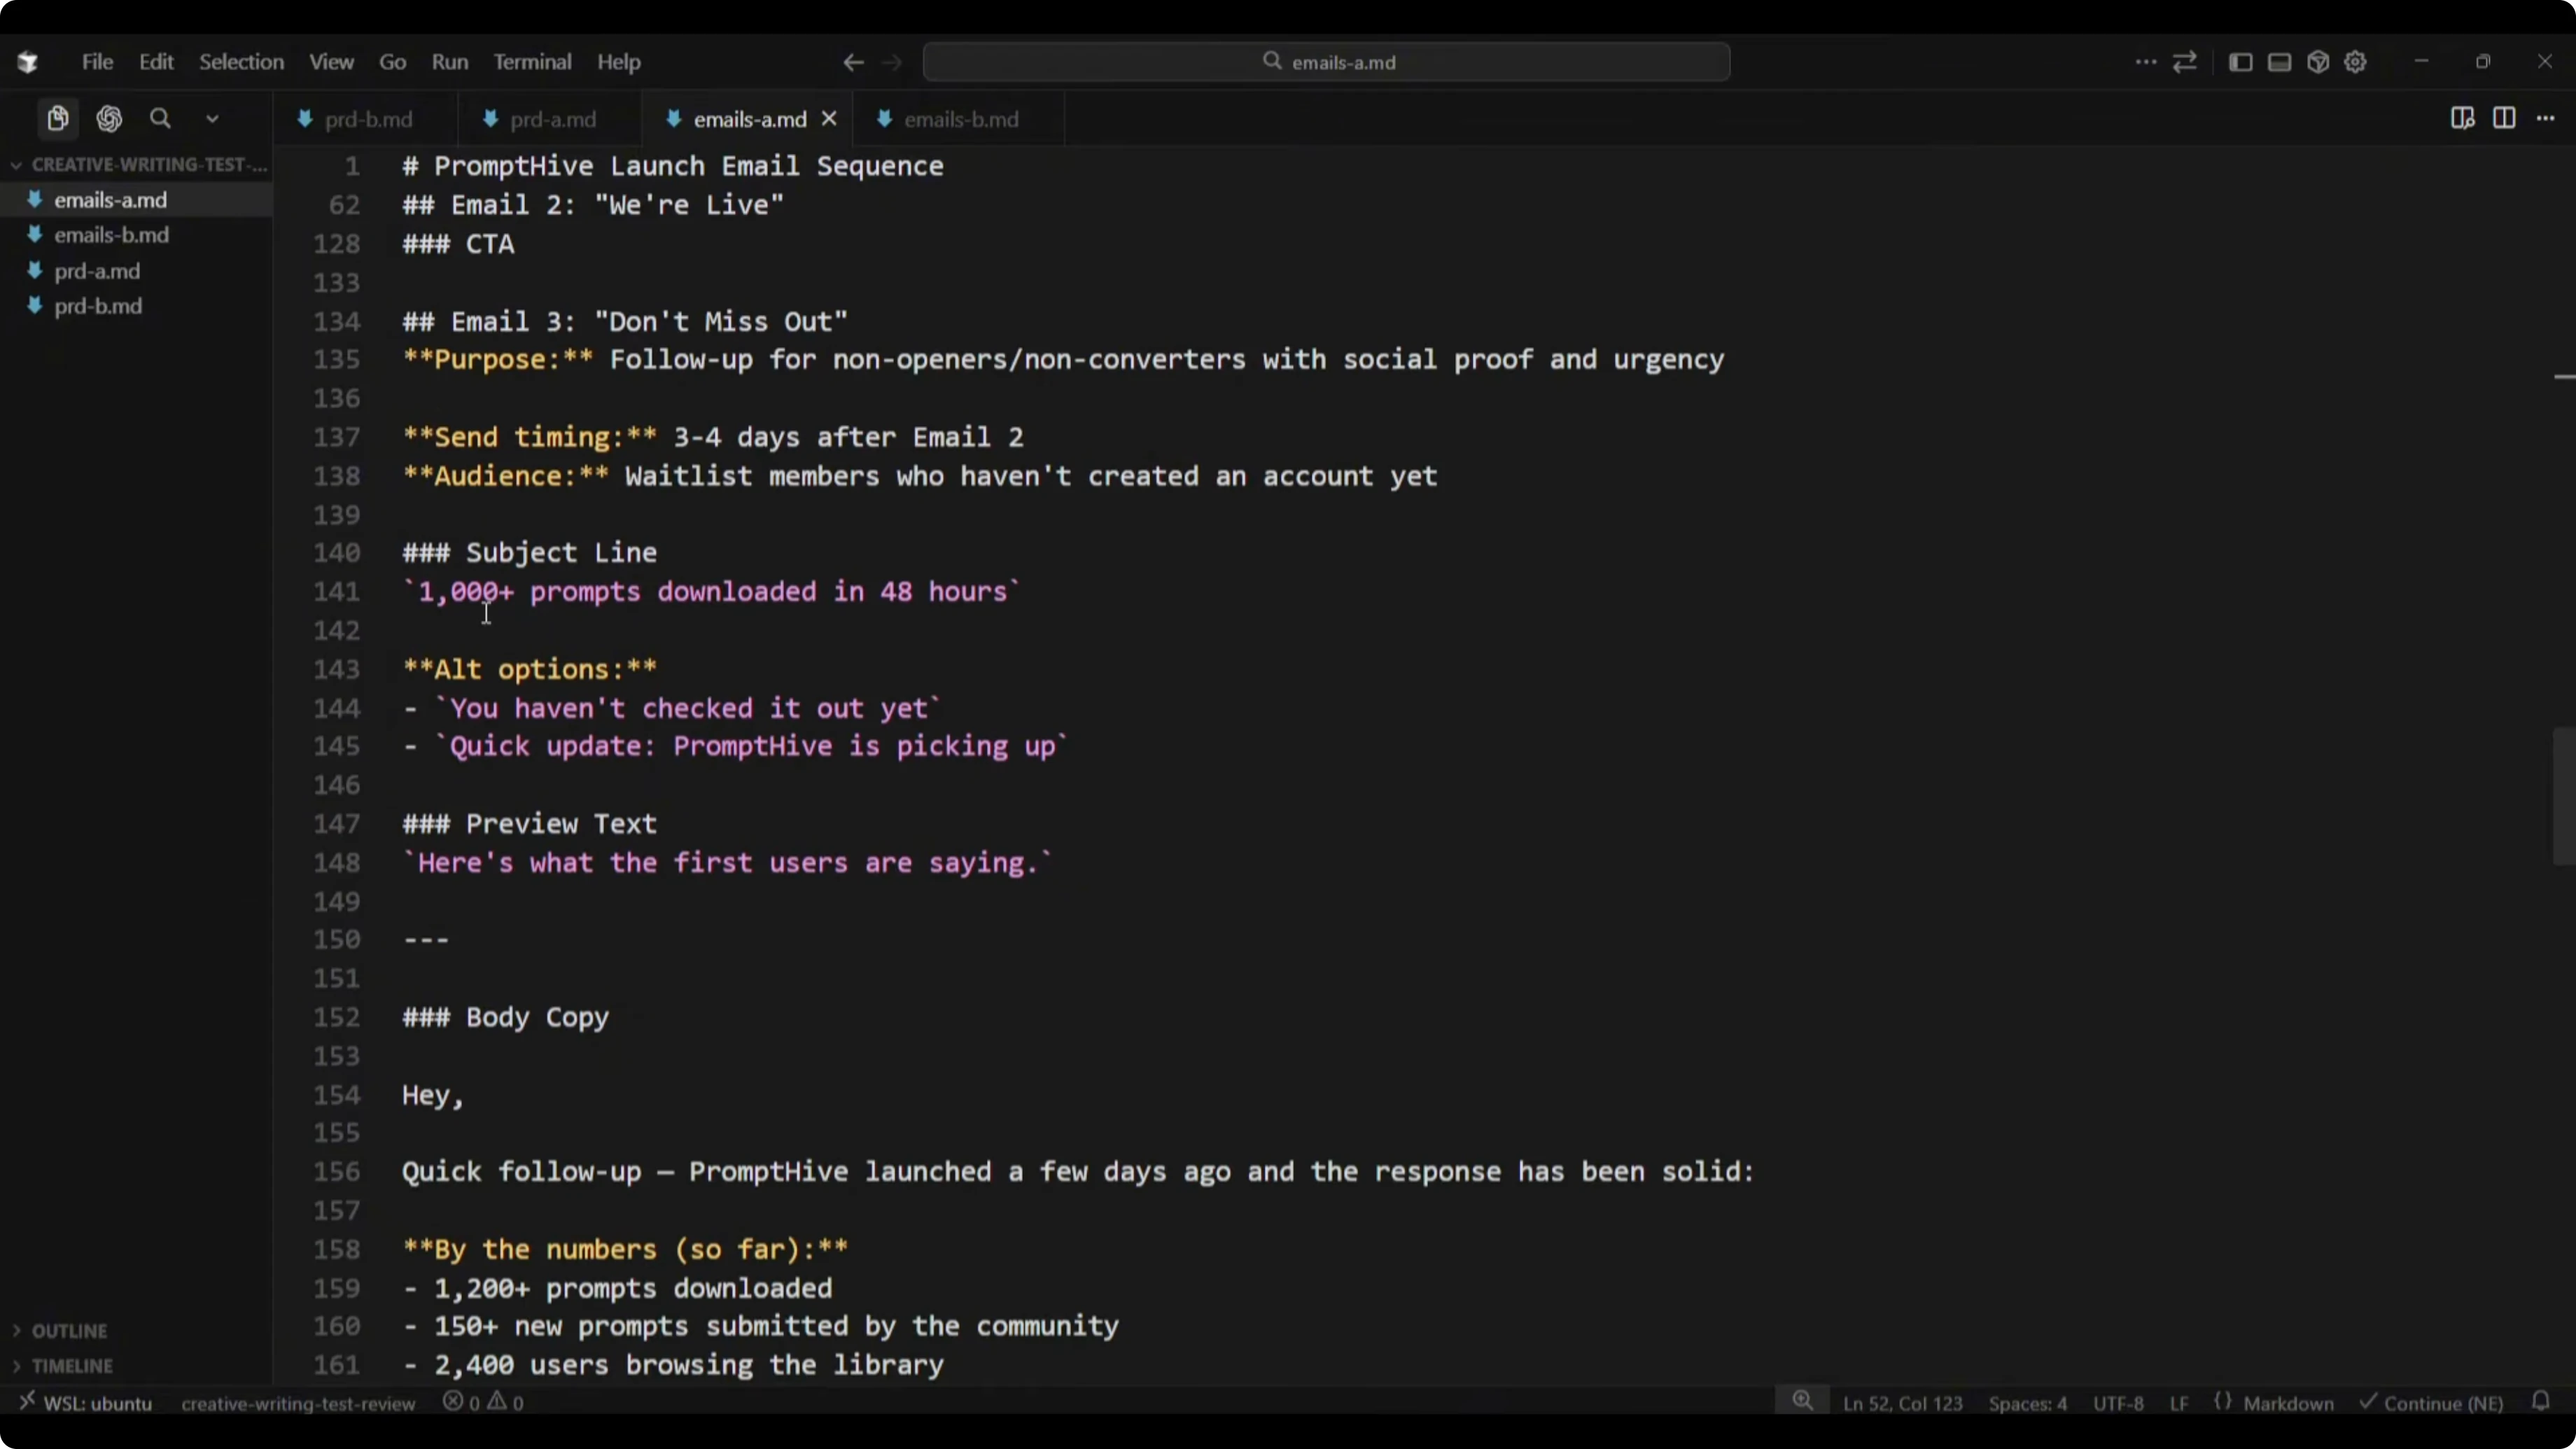Expand the TIMELINE section
Image resolution: width=2576 pixels, height=1449 pixels.
[x=71, y=1366]
